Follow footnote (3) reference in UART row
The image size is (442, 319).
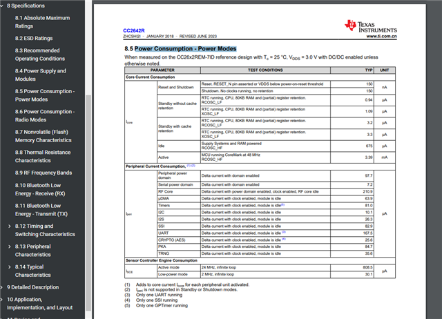click(284, 232)
